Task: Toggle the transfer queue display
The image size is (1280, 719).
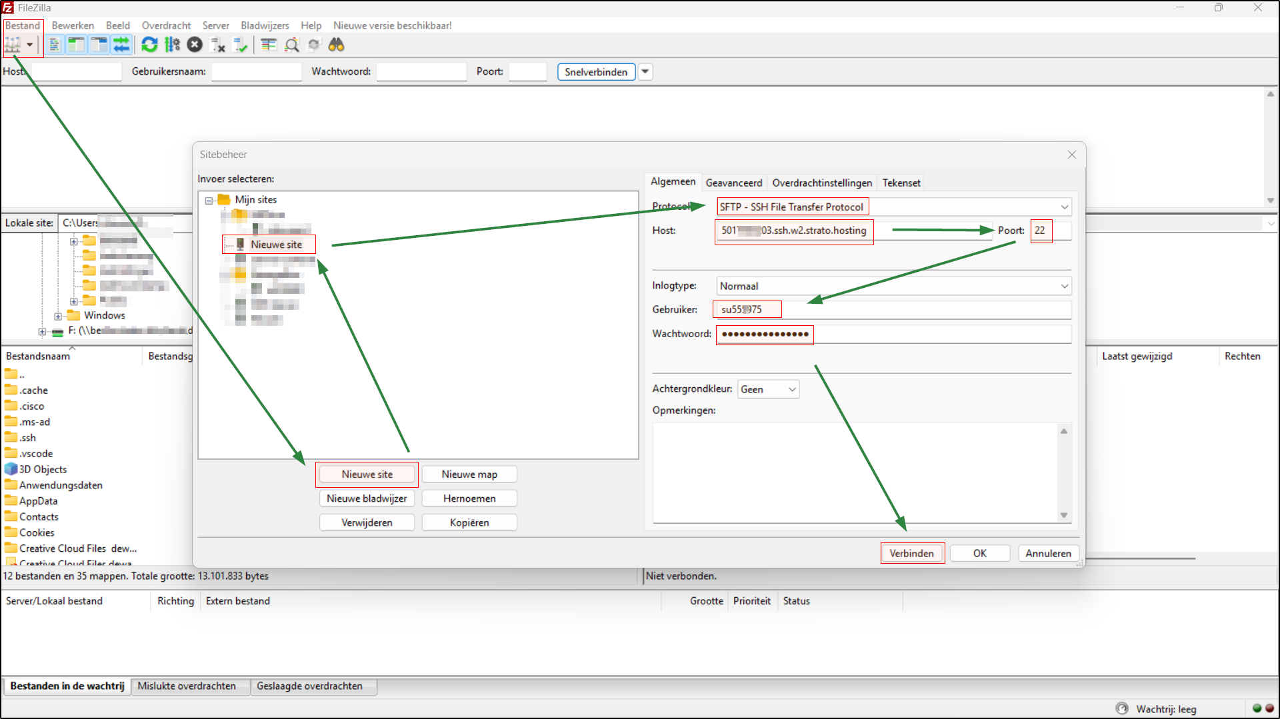Action: pyautogui.click(x=121, y=45)
